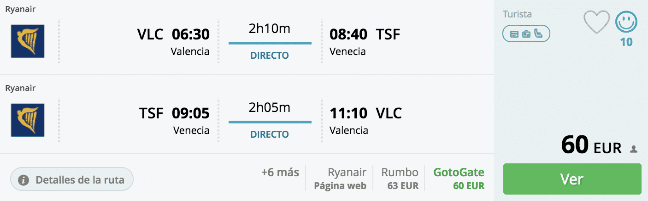Select the Rumbo 63 EUR offer

(400, 179)
